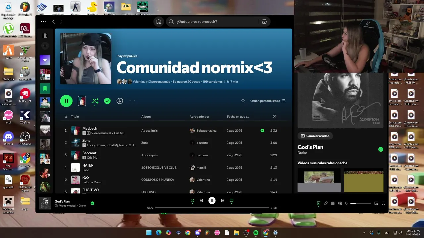Open the three-dot Spotify app menu
424x238 pixels.
[43, 21]
